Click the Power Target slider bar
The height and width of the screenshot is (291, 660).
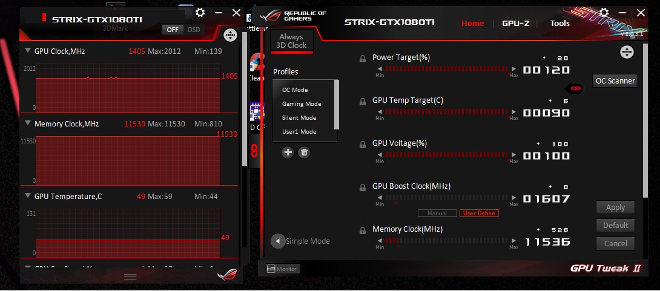click(447, 69)
